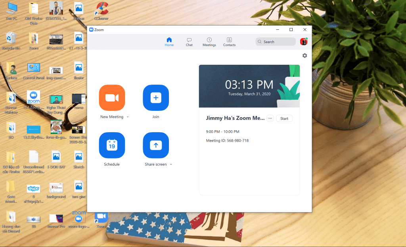The height and width of the screenshot is (247, 406).
Task: Select the Recycle Bin desktop icon
Action: [x=11, y=39]
